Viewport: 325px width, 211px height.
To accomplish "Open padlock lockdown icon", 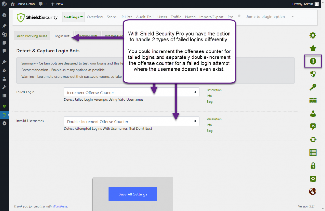I will pos(313,166).
